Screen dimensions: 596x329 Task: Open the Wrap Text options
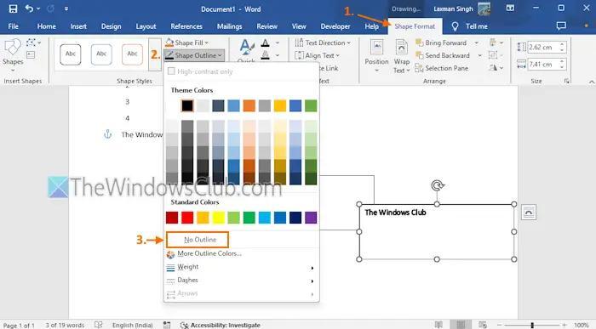point(401,55)
